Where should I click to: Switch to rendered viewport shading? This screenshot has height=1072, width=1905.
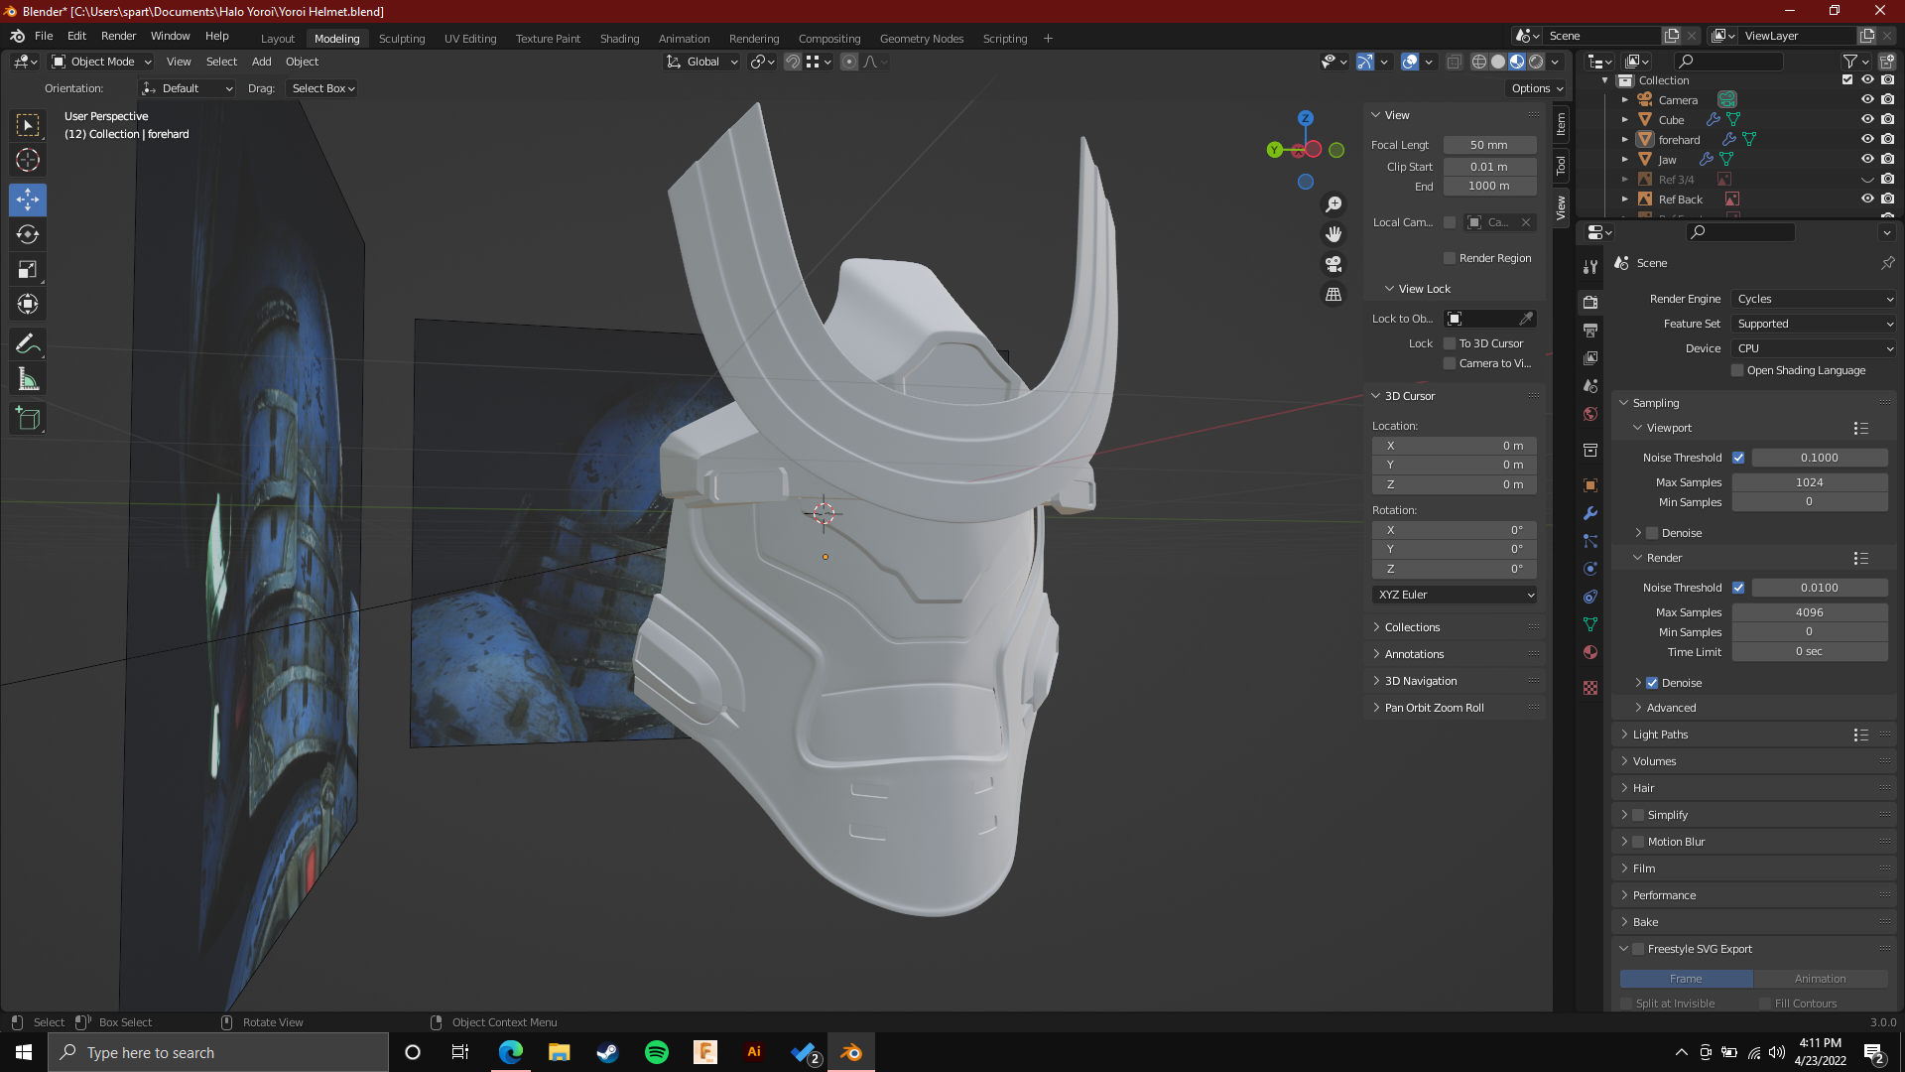(1536, 62)
